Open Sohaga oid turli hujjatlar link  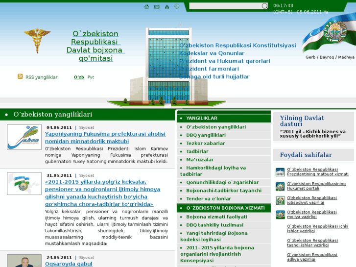[214, 76]
